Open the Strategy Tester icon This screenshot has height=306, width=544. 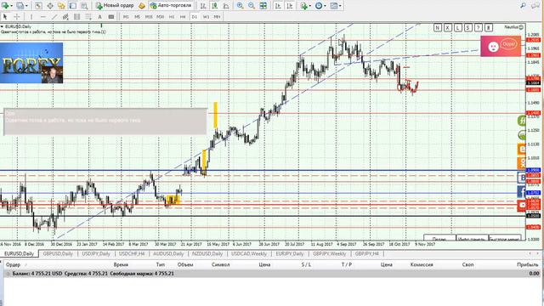tap(84, 6)
